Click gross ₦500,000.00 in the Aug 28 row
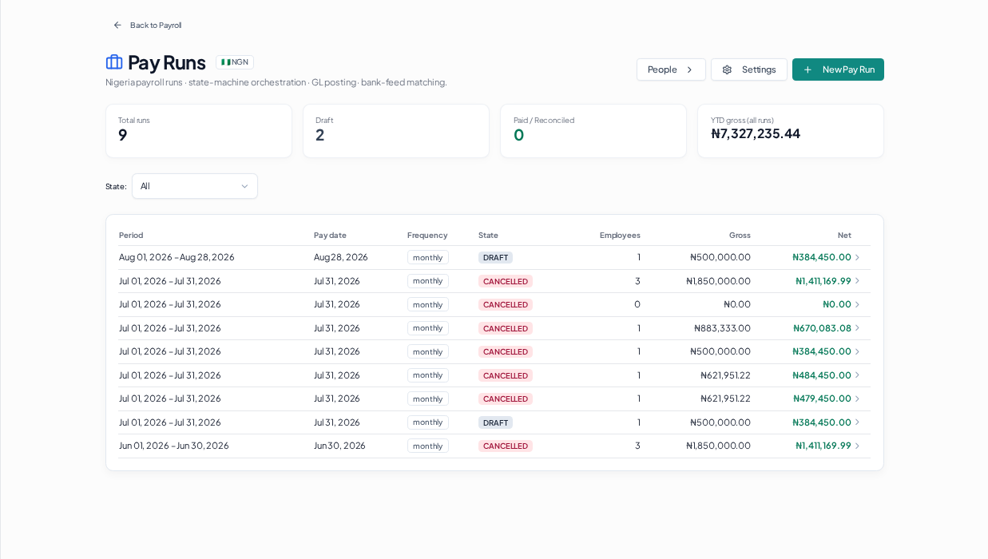The width and height of the screenshot is (988, 559). 720,257
